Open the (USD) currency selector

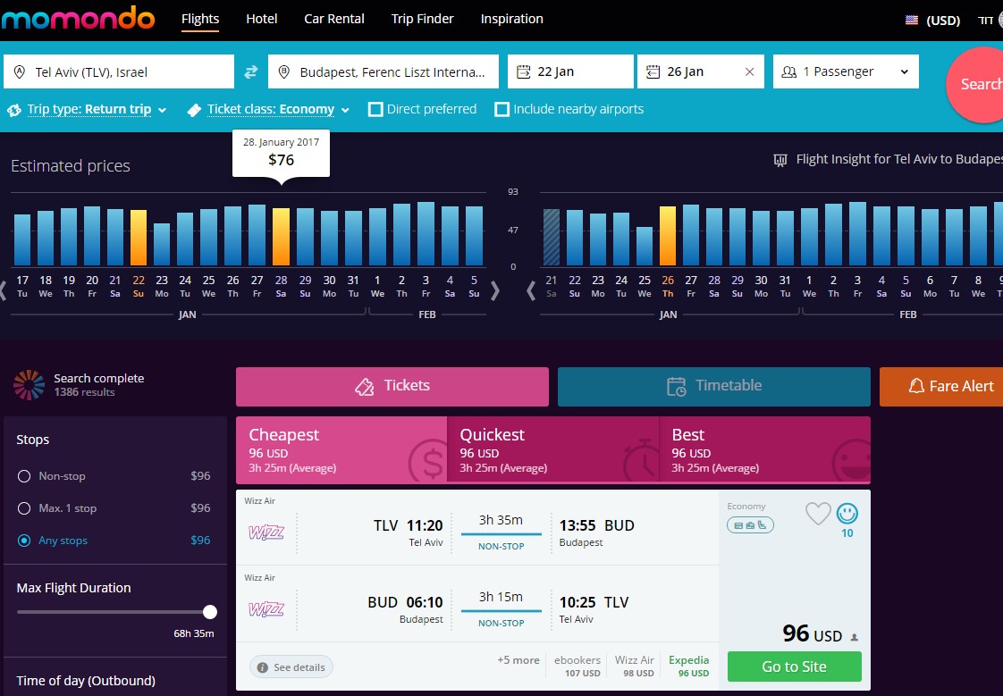pos(943,21)
